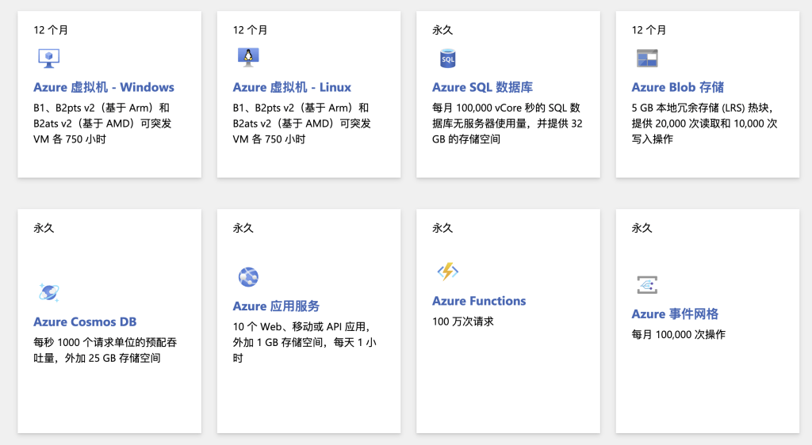Click the 永久 label on Cosmos DB card
Screen dimensions: 812x445
(x=44, y=228)
